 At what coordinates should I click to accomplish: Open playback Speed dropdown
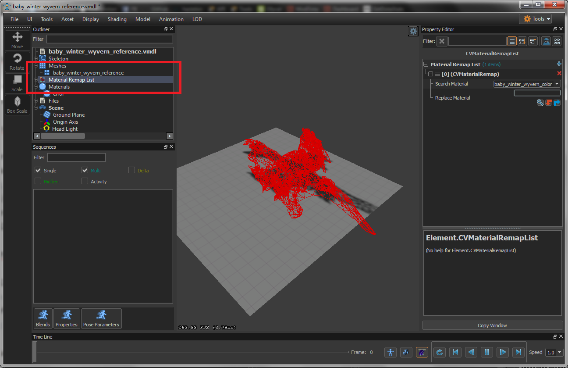tap(554, 352)
